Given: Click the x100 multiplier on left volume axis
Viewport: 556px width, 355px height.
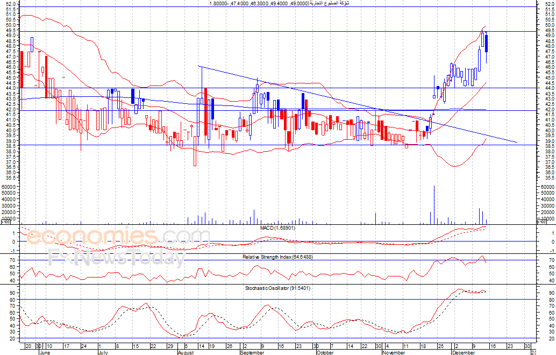Looking at the screenshot, I should pos(6,222).
